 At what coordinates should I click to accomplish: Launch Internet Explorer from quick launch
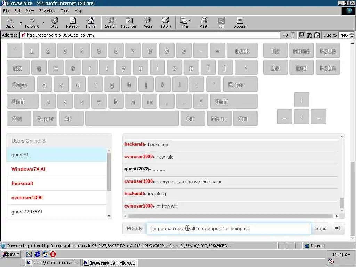[37, 254]
